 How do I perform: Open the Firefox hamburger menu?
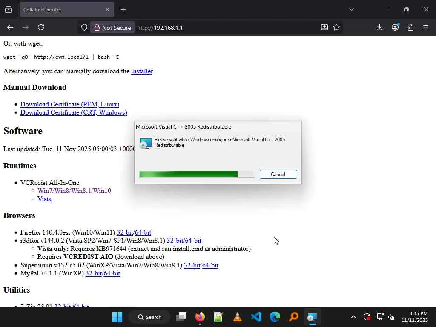[x=426, y=27]
